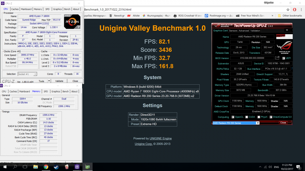
Task: Open Sensors tab in GPU-Z
Action: (233, 31)
